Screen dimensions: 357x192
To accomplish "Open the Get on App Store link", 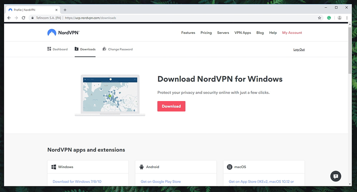I will pos(261,182).
